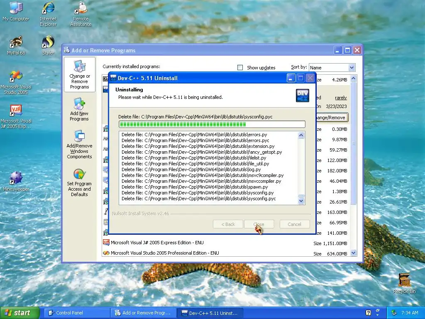
Task: Select log line deleting spawn.py
Action: click(195, 187)
